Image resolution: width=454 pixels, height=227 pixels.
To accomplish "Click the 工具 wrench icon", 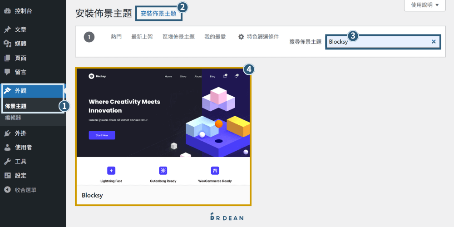I will pos(8,161).
